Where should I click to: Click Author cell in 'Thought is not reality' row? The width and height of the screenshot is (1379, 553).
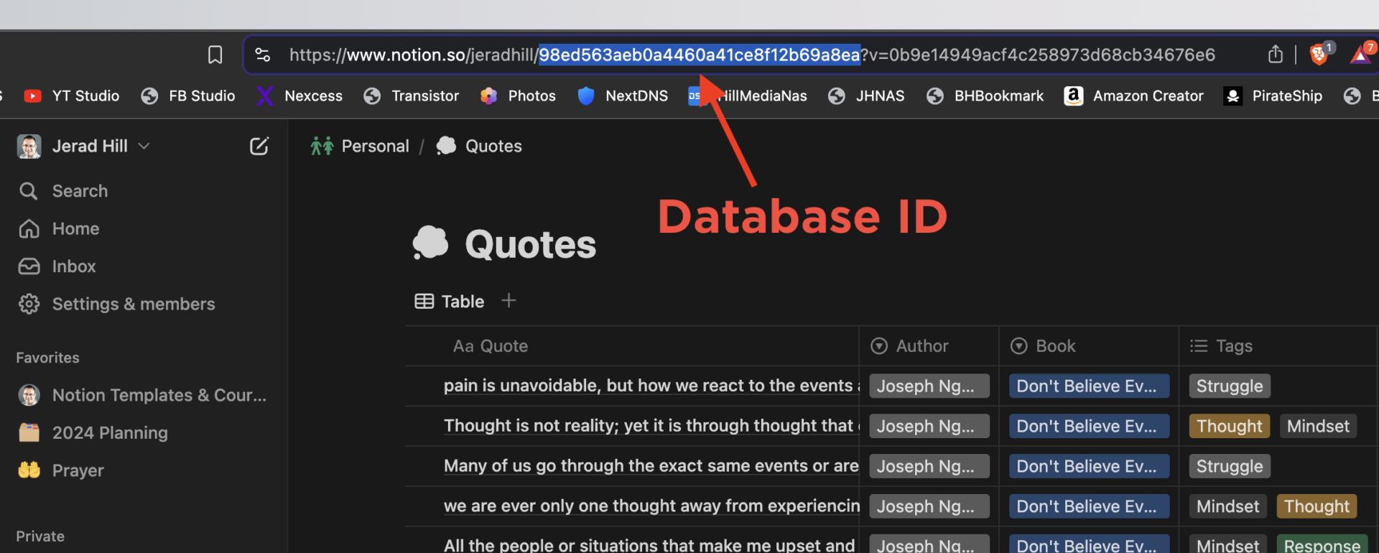click(x=929, y=427)
